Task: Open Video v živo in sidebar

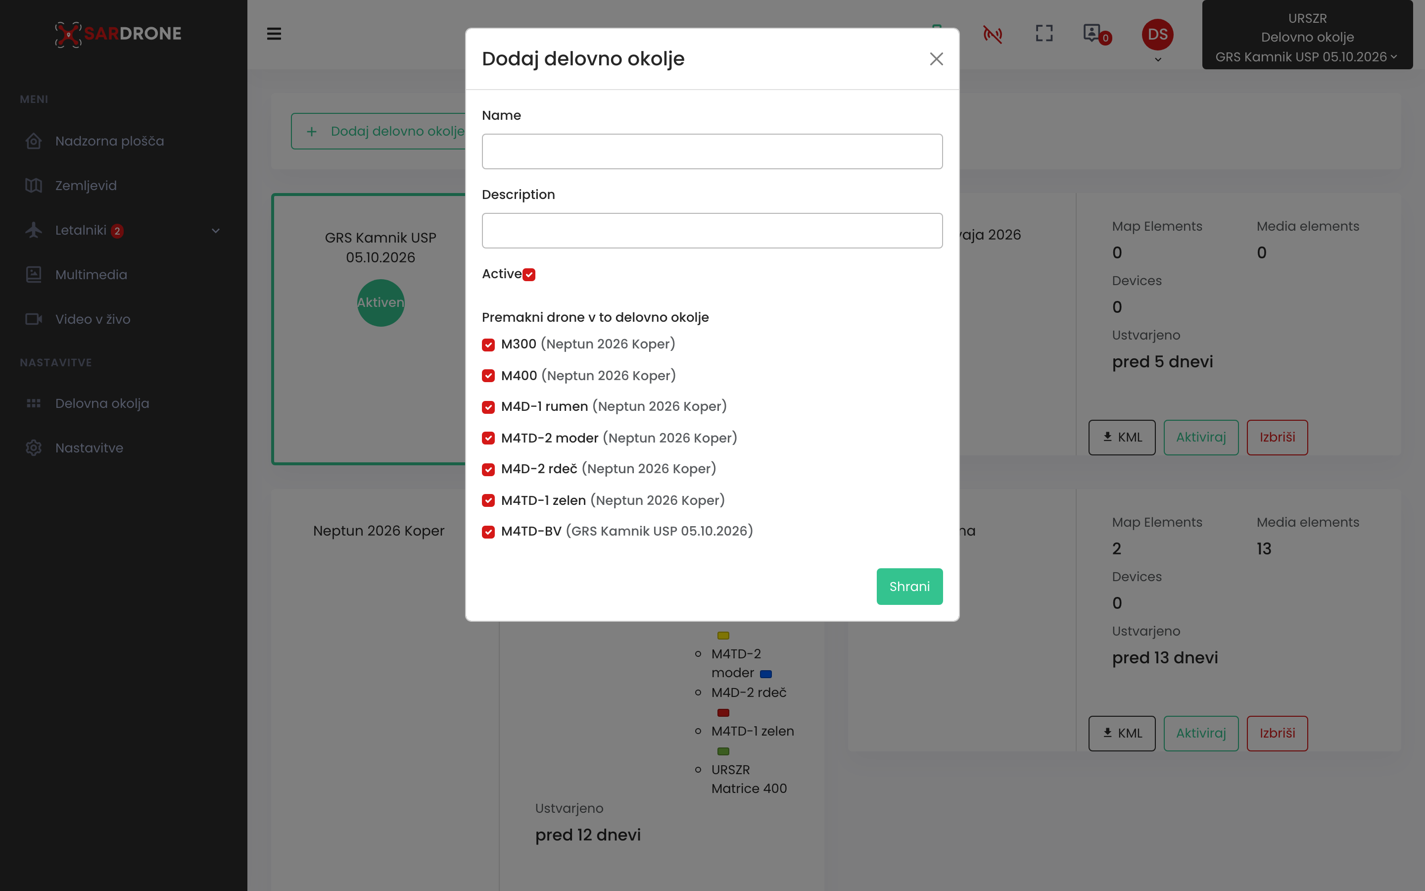Action: [93, 319]
